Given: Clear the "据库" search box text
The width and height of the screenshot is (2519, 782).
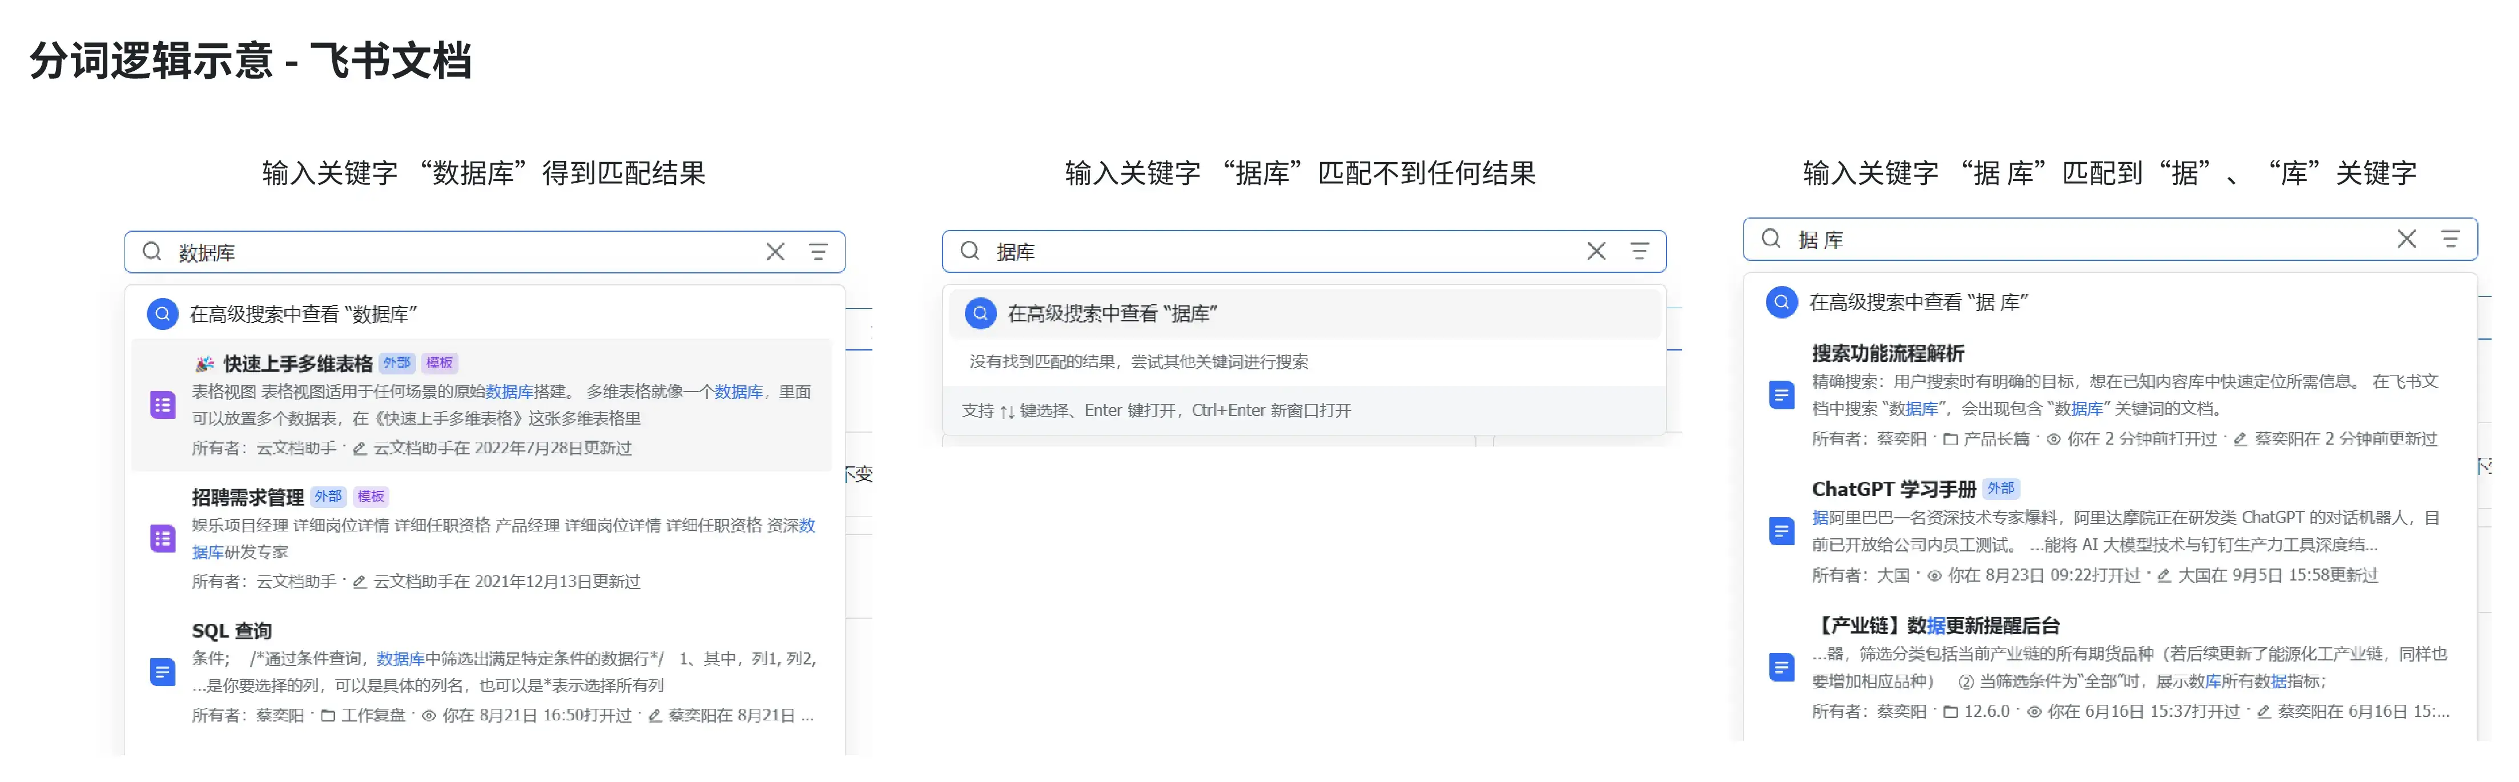Looking at the screenshot, I should tap(1597, 251).
